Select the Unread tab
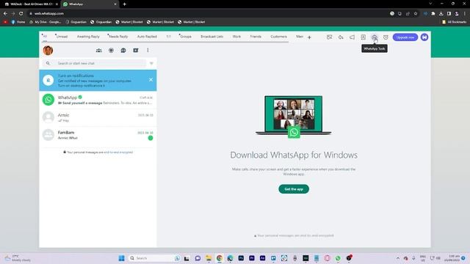 (62, 37)
